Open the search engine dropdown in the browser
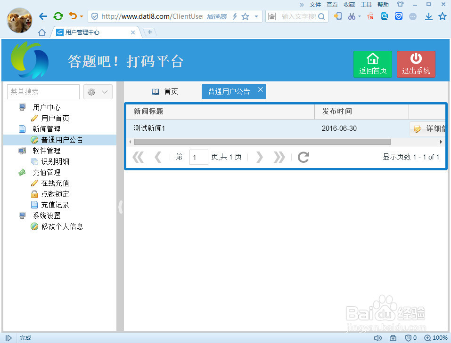Image resolution: width=451 pixels, height=343 pixels. (272, 16)
